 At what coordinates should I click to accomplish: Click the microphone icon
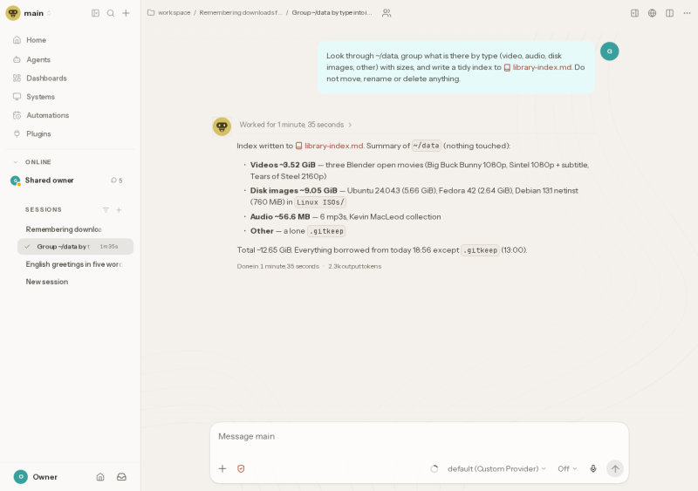(593, 468)
